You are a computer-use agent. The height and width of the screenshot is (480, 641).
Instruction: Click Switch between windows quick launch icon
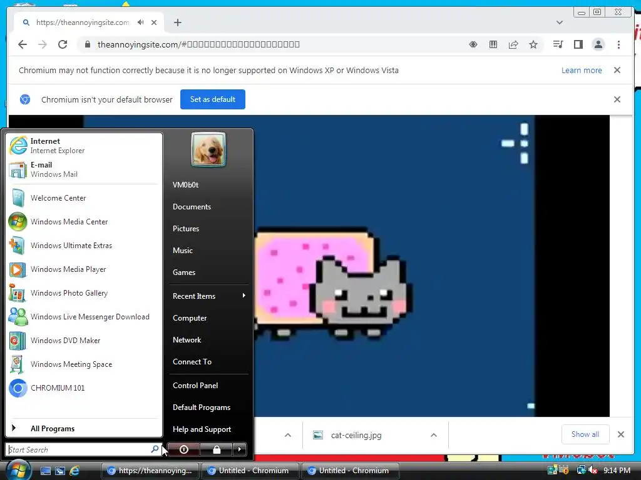point(60,471)
